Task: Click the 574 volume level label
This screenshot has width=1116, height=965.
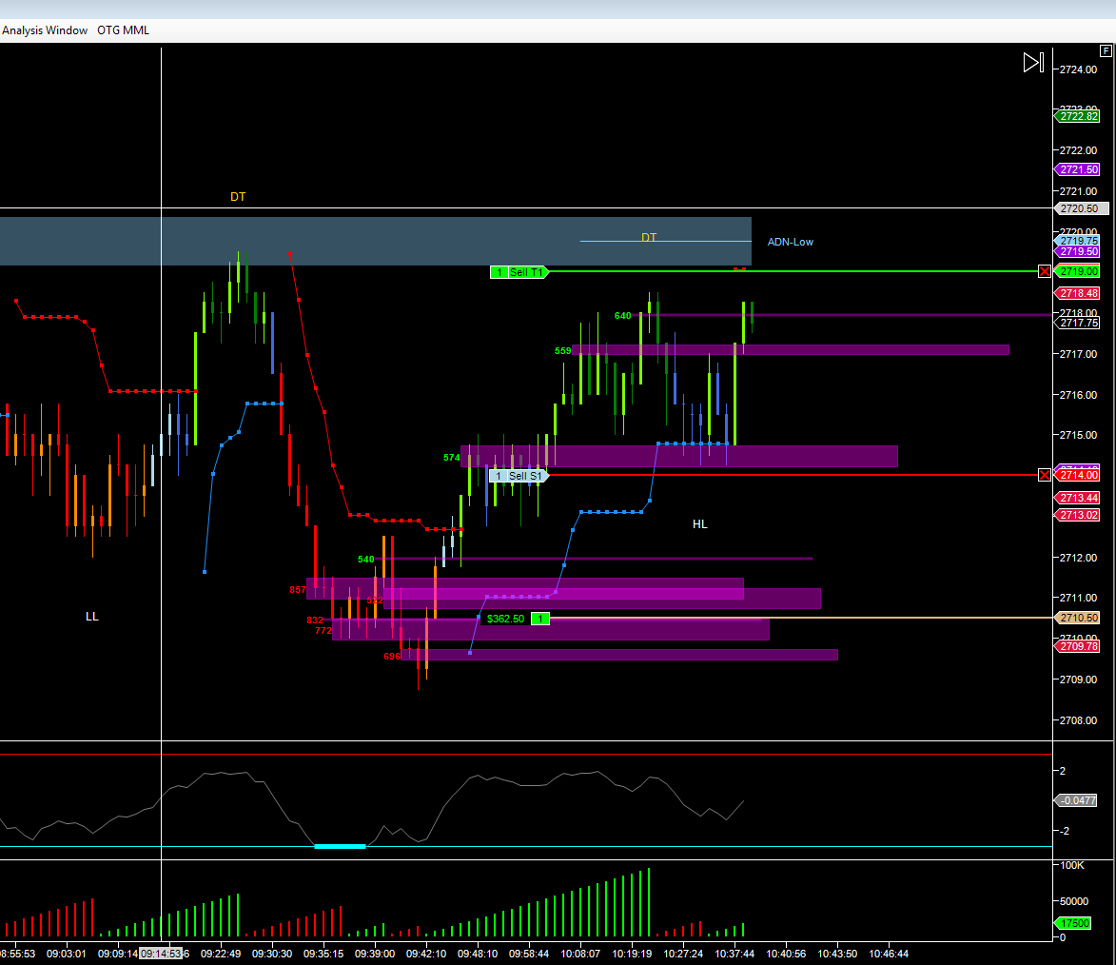Action: coord(451,457)
